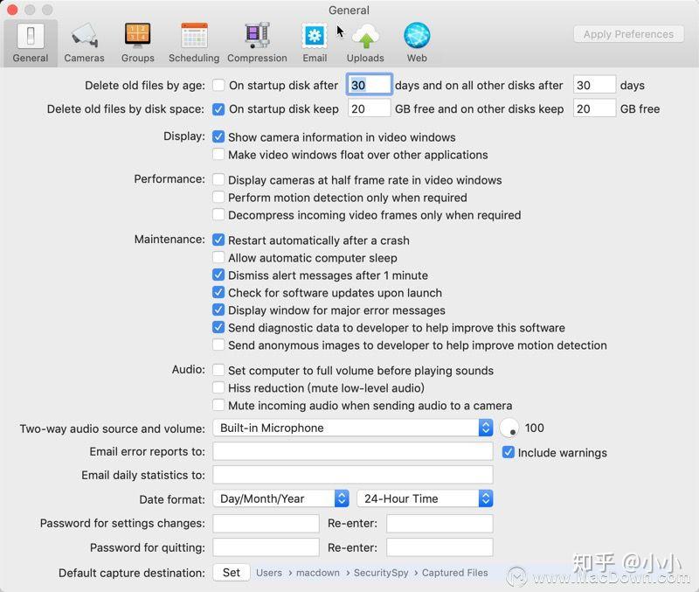Open the Web server settings pane
Viewport: 699px width, 592px height.
[416, 39]
